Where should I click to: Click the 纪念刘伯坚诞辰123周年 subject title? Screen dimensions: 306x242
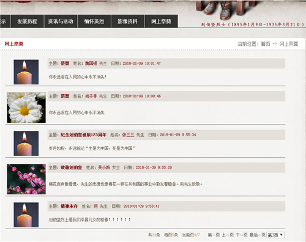click(83, 135)
